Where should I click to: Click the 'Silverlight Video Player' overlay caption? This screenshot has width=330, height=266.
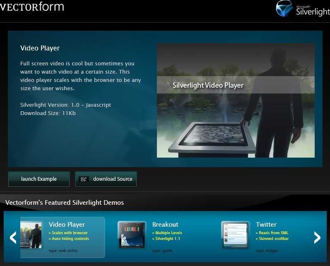[x=208, y=85]
